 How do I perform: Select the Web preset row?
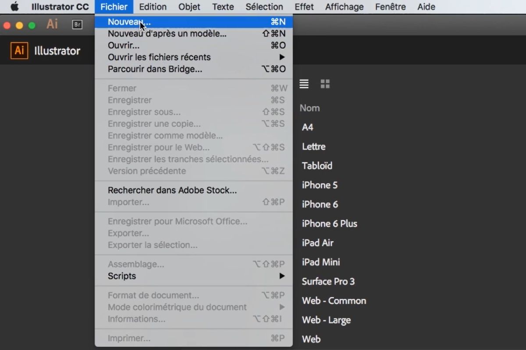pyautogui.click(x=311, y=339)
